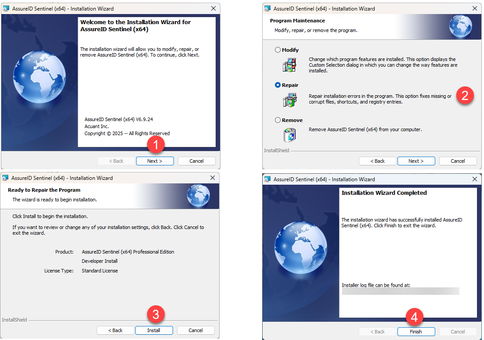Click Finish to exit the wizard
Image resolution: width=484 pixels, height=340 pixels.
tap(416, 332)
